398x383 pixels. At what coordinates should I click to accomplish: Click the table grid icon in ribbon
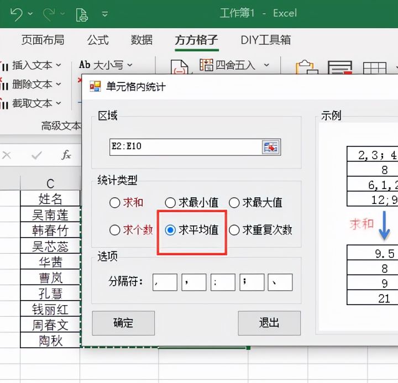coord(375,68)
